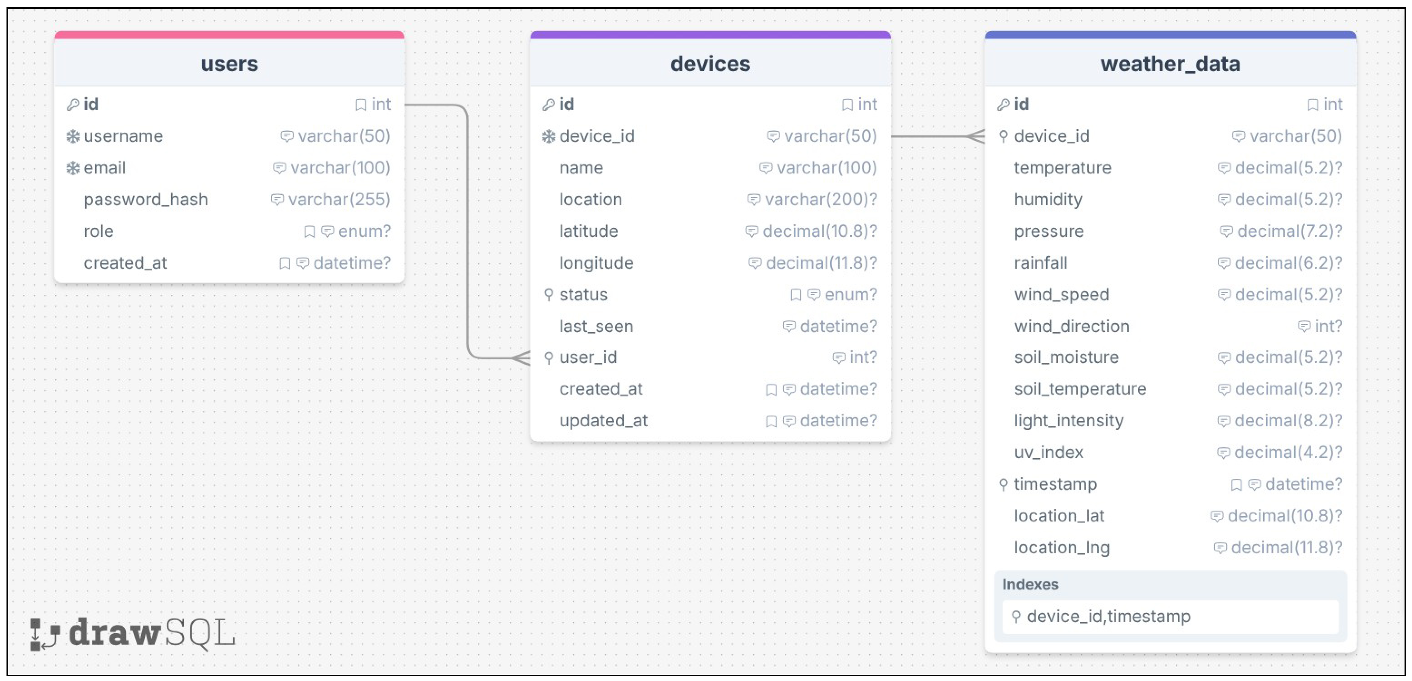Click the bookmark icon beside role enum type
The width and height of the screenshot is (1412, 681).
click(309, 232)
